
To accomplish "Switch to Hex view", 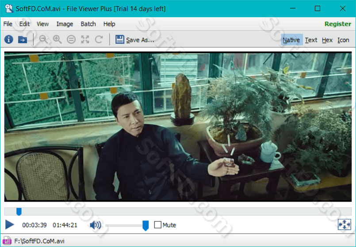I will (327, 40).
